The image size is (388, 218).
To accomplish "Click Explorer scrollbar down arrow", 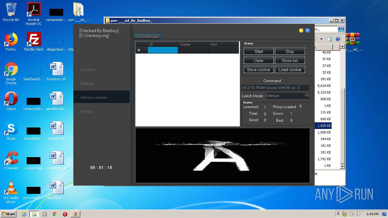I will 342,166.
